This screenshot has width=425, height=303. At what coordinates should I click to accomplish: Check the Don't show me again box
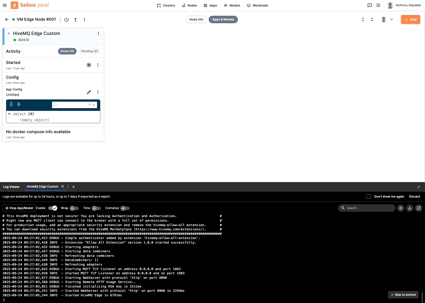[369, 197]
